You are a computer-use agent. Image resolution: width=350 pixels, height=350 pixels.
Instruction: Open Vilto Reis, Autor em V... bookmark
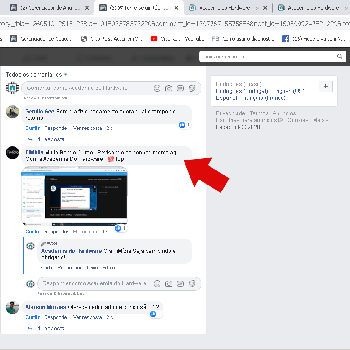[x=111, y=39]
